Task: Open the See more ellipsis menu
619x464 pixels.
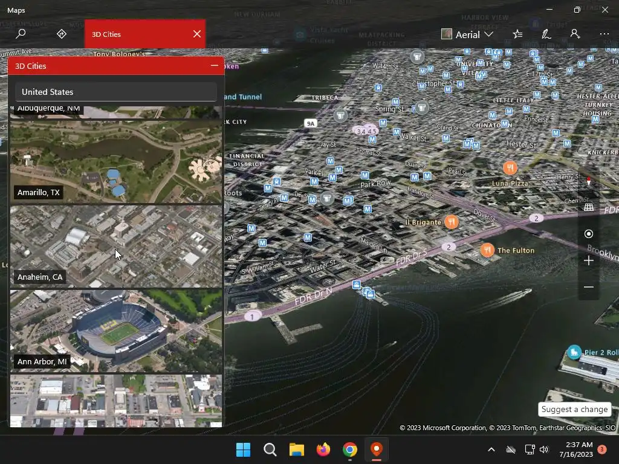Action: click(604, 34)
